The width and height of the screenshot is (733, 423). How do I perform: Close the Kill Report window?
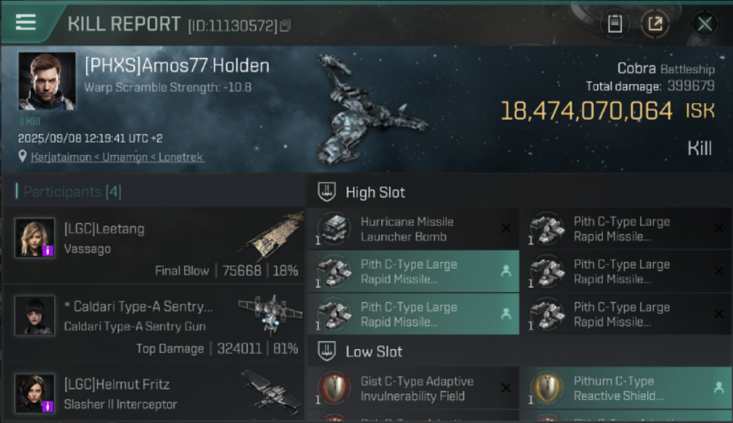(x=705, y=24)
